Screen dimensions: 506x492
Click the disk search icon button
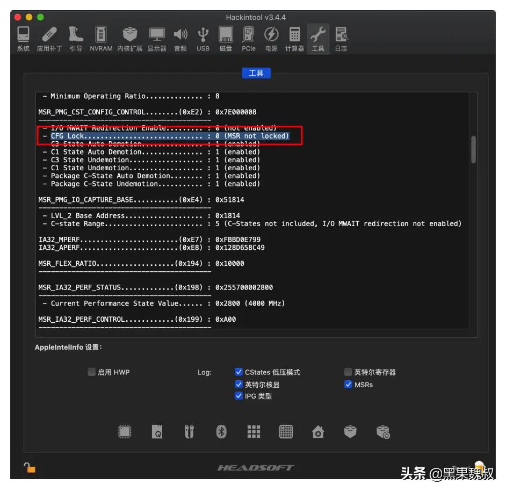157,432
